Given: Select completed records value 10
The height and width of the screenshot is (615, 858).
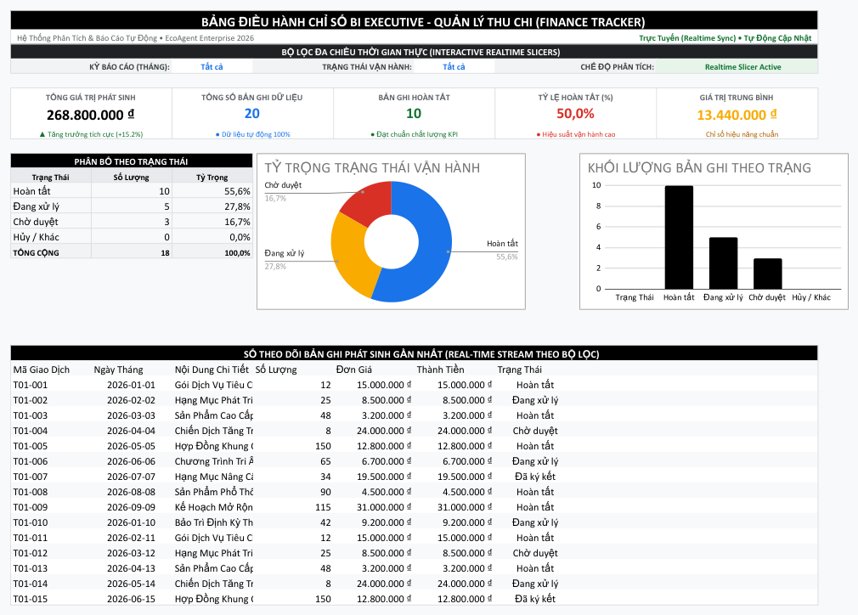Looking at the screenshot, I should coord(414,114).
